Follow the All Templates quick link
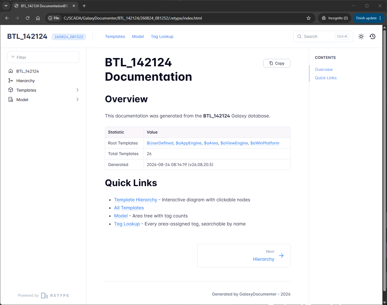Viewport: 387px width, 305px height. click(x=129, y=208)
